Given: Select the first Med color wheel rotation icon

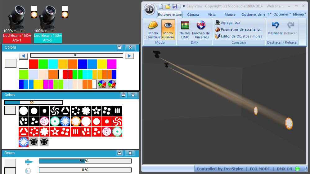Looking at the screenshot, I should click(102, 84).
